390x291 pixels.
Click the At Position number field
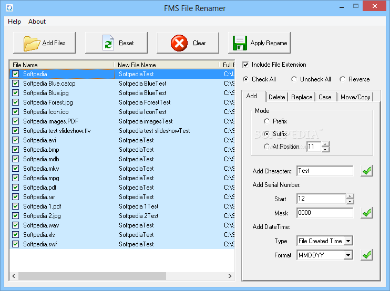[x=314, y=147]
